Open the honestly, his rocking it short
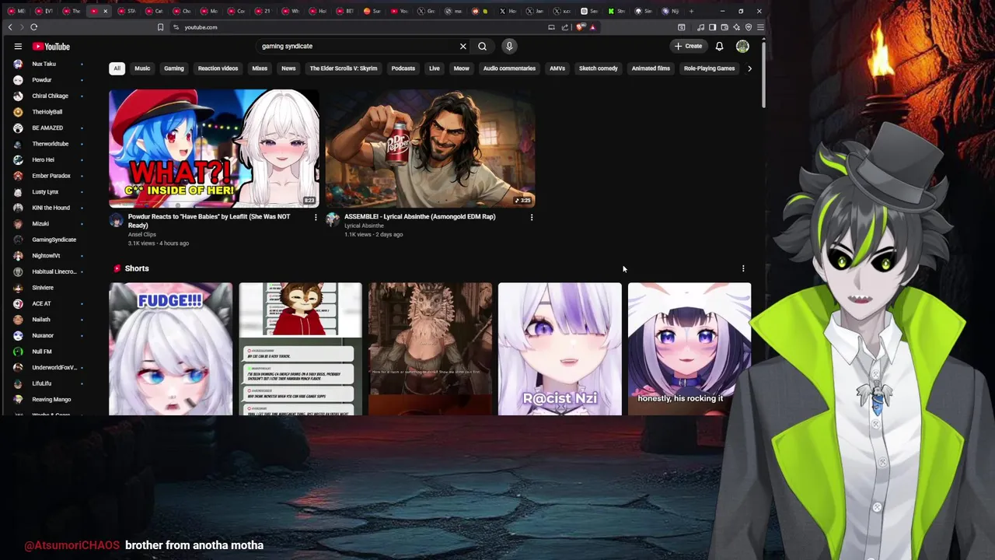The image size is (995, 560). click(690, 348)
